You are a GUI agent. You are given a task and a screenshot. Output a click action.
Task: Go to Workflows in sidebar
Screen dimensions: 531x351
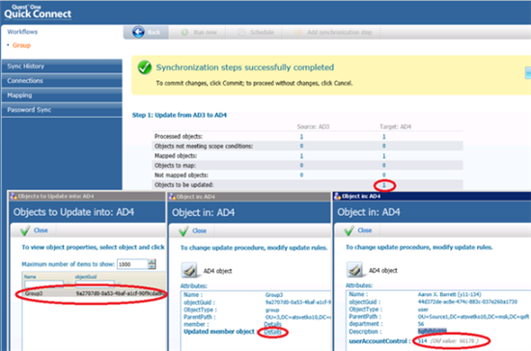pyautogui.click(x=22, y=32)
